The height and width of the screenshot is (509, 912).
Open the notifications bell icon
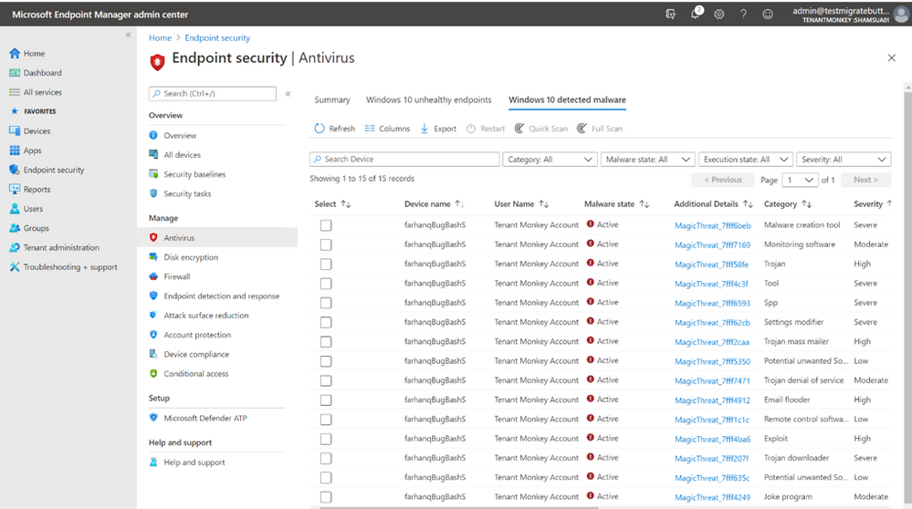(696, 14)
